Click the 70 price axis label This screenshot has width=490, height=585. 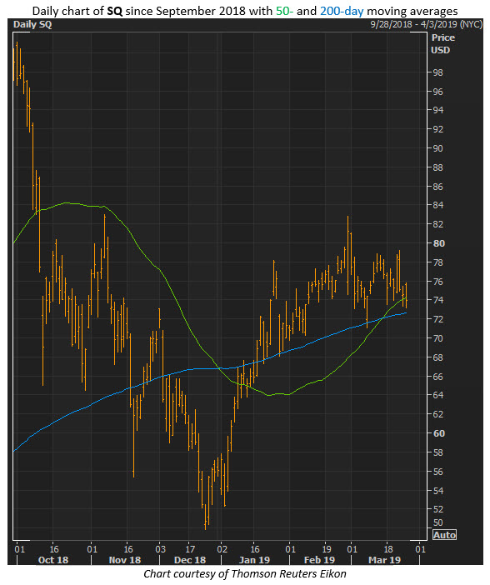pyautogui.click(x=437, y=338)
